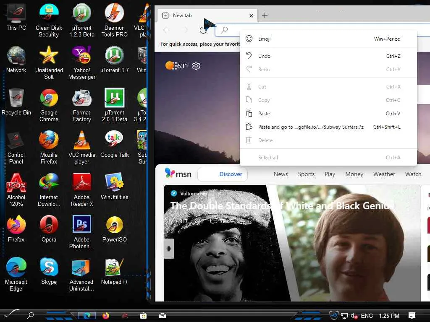Open Opera desktop icon
This screenshot has height=322, width=430.
[49, 229]
